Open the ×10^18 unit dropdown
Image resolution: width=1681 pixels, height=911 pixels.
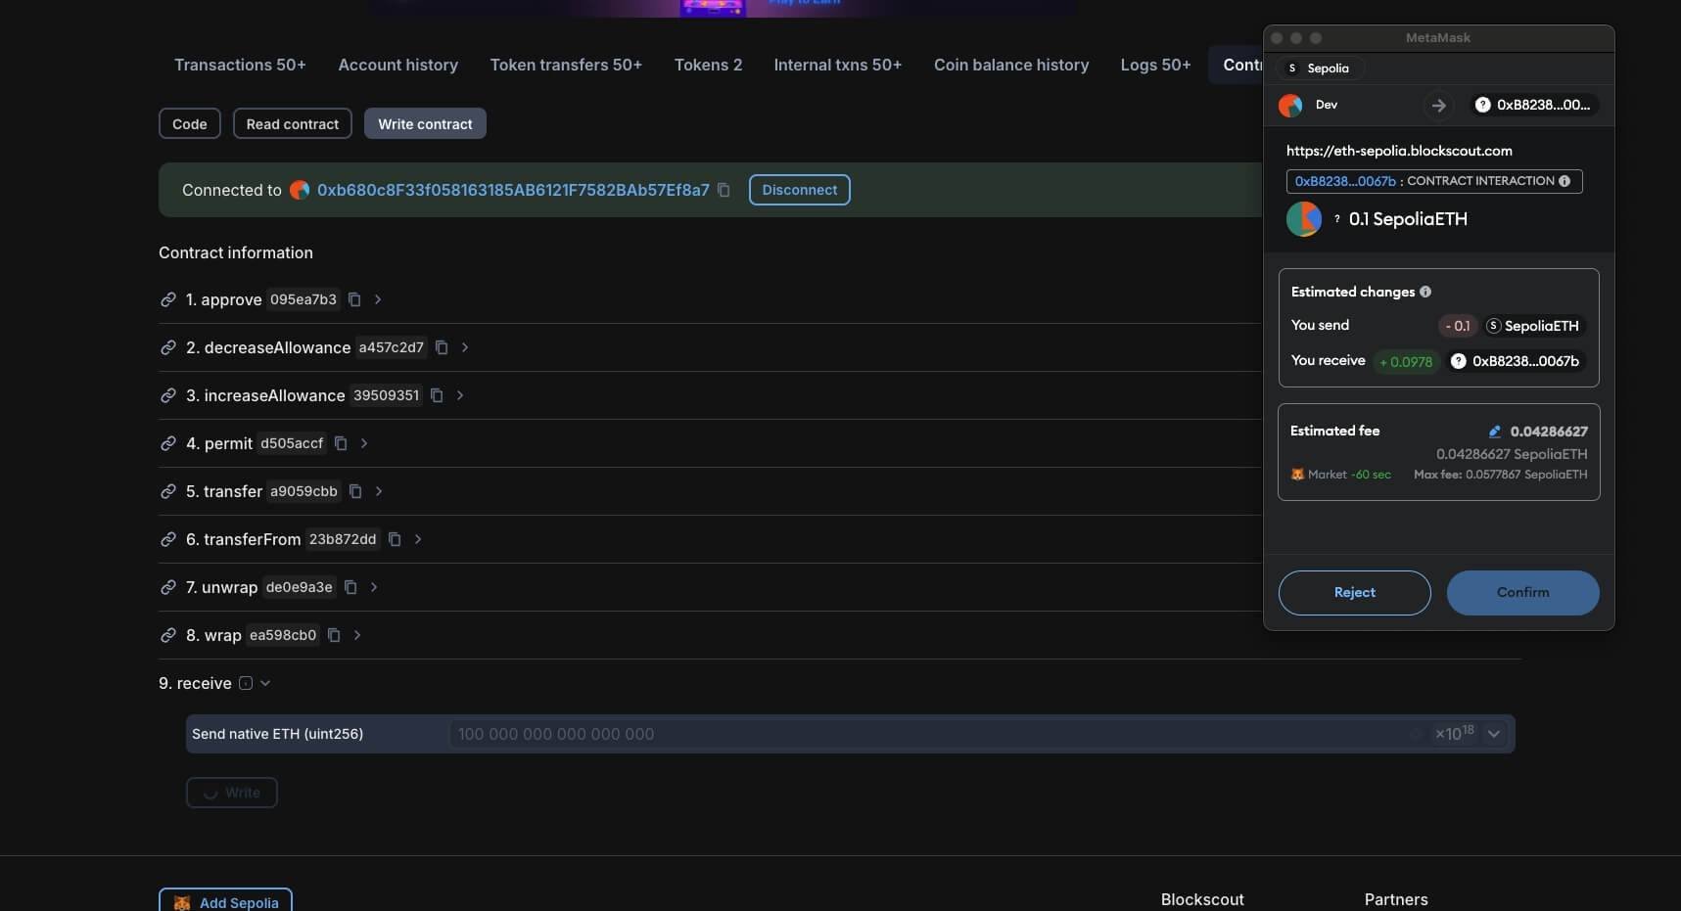(1494, 734)
